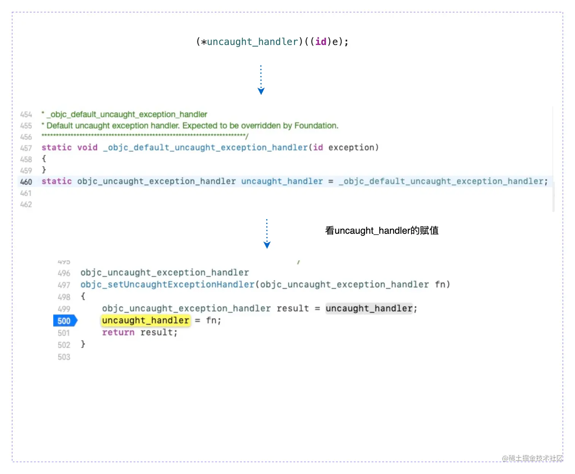Click line number 497 in the lower gutter
Screen dimensions: 575x474
click(64, 285)
